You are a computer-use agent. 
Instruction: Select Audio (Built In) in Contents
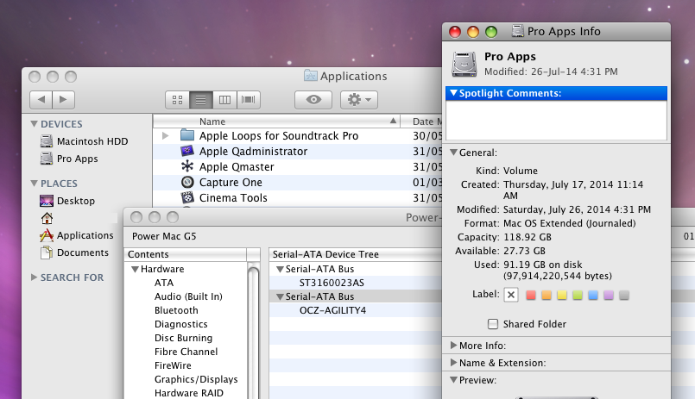click(188, 296)
